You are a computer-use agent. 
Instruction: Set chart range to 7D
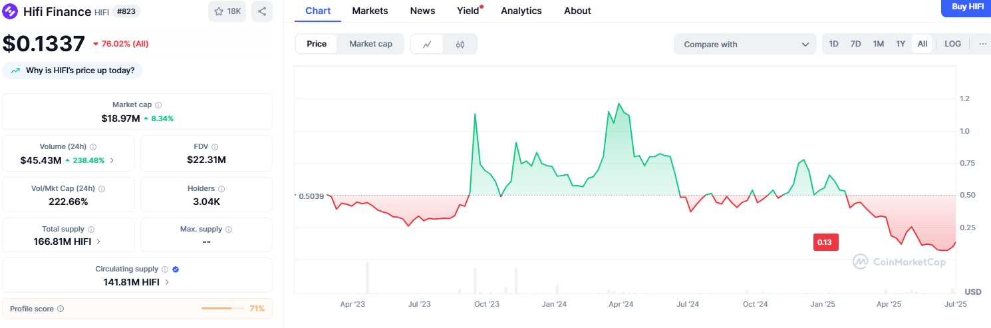tap(856, 44)
